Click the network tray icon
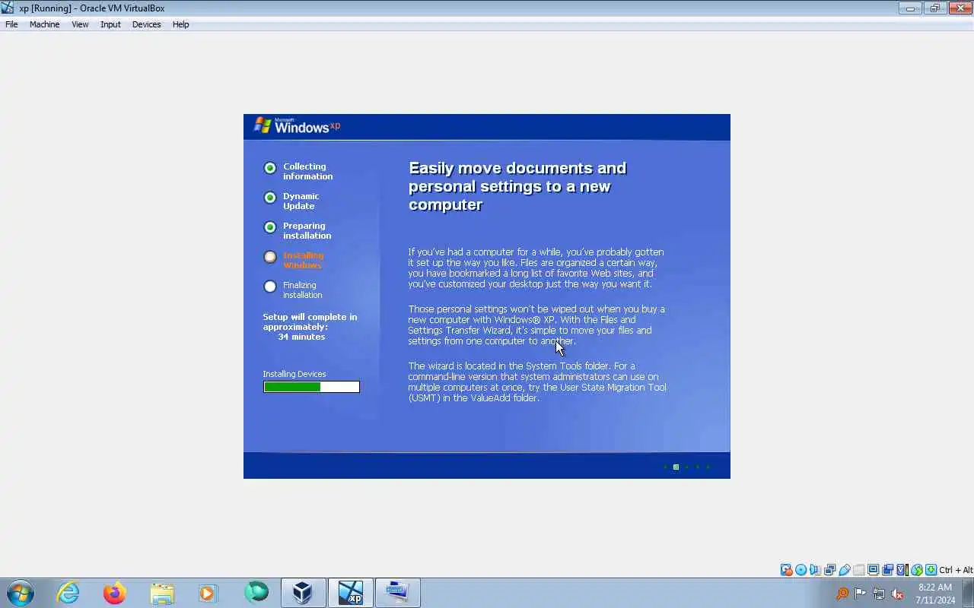The width and height of the screenshot is (974, 608). 879,594
